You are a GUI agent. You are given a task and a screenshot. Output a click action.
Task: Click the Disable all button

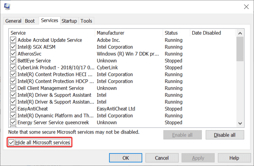click(x=225, y=135)
